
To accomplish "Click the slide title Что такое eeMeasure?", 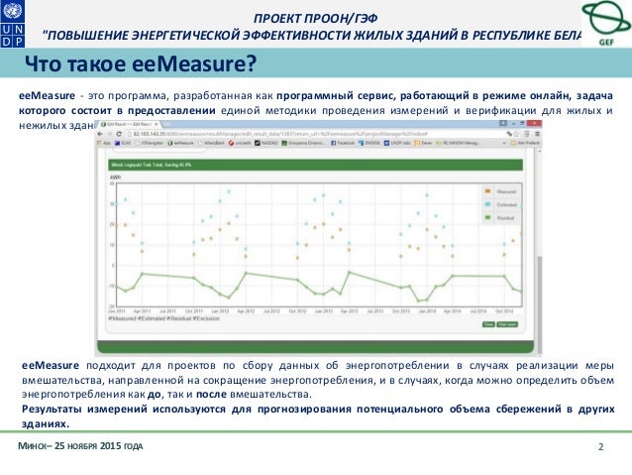I will coord(141,63).
